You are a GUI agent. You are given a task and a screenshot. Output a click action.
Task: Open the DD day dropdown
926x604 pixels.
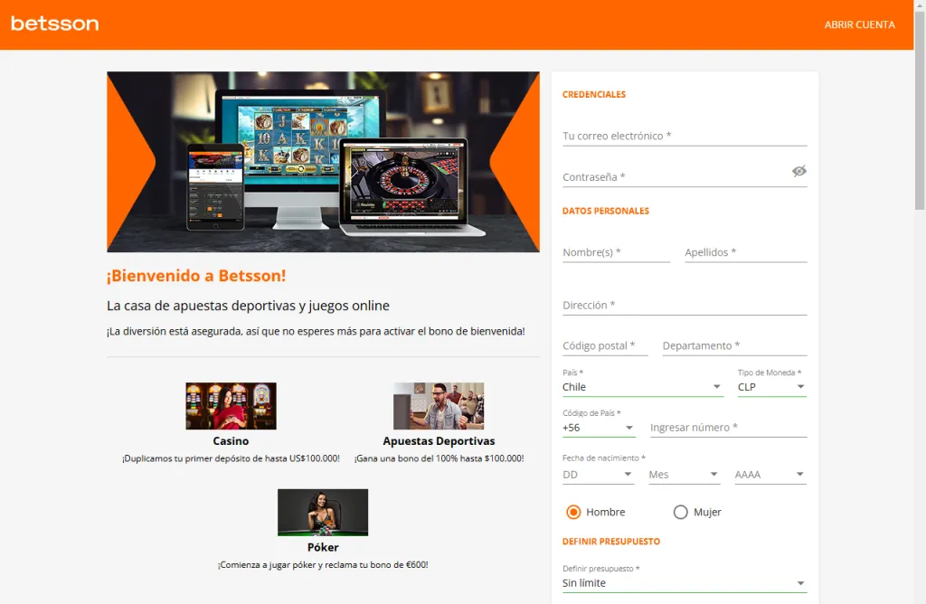click(599, 473)
